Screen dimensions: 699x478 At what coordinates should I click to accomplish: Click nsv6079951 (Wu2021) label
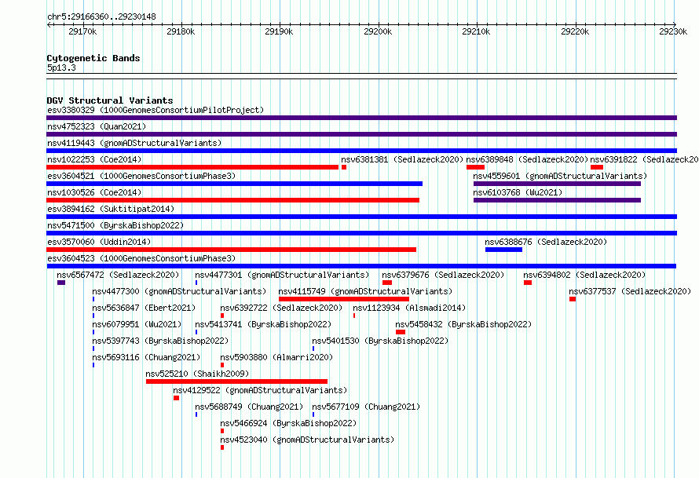(x=137, y=324)
